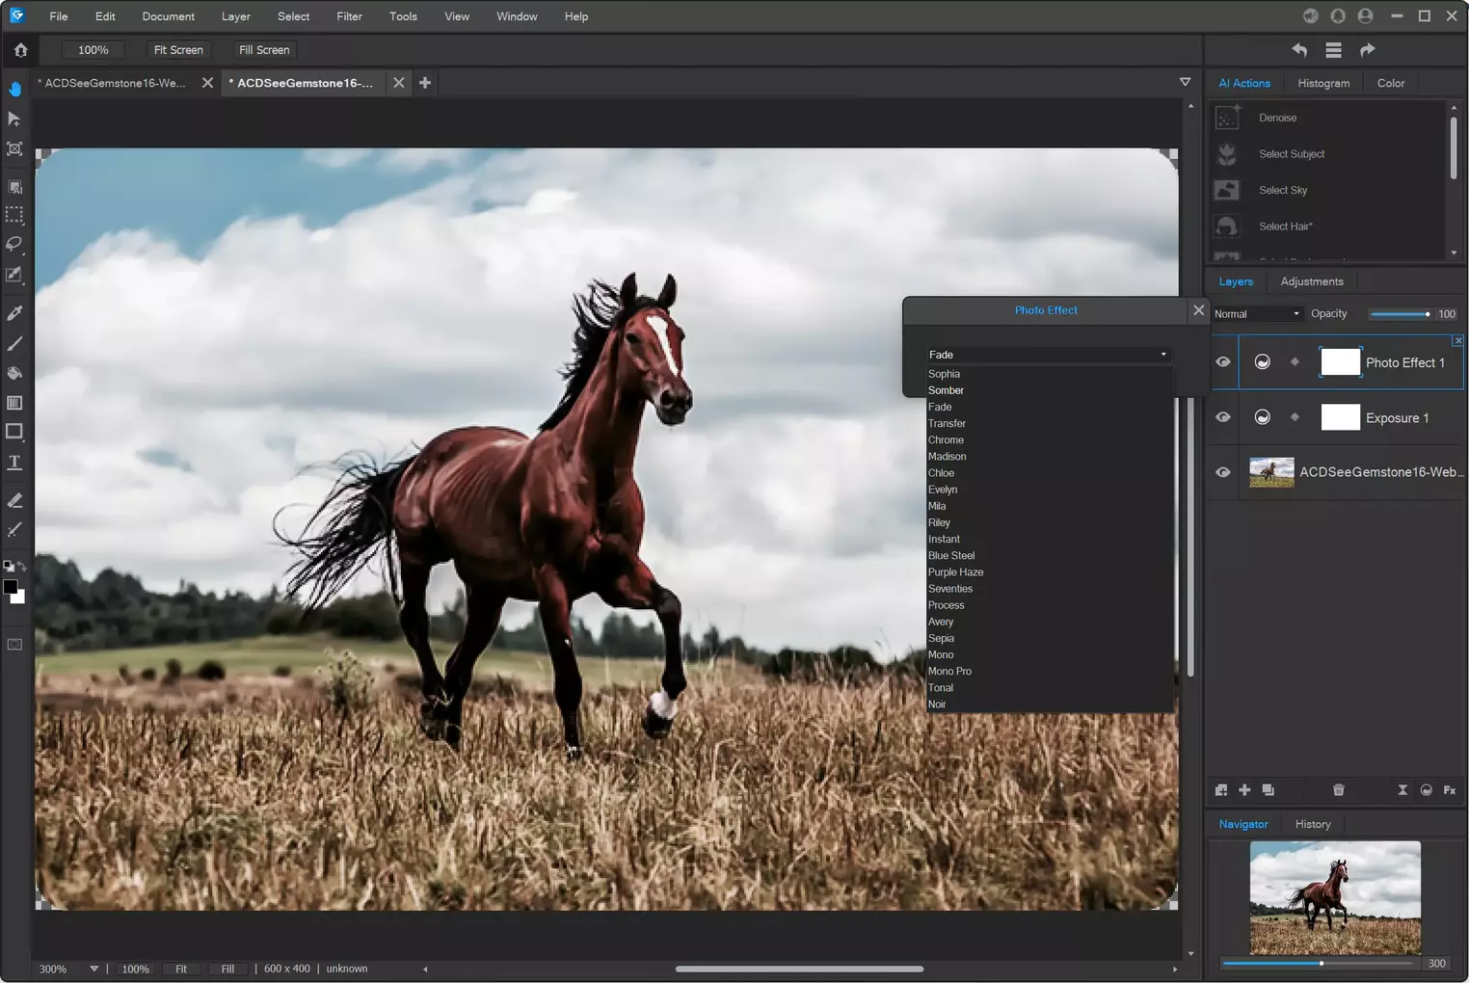
Task: Select the Lasso selection tool
Action: (14, 244)
